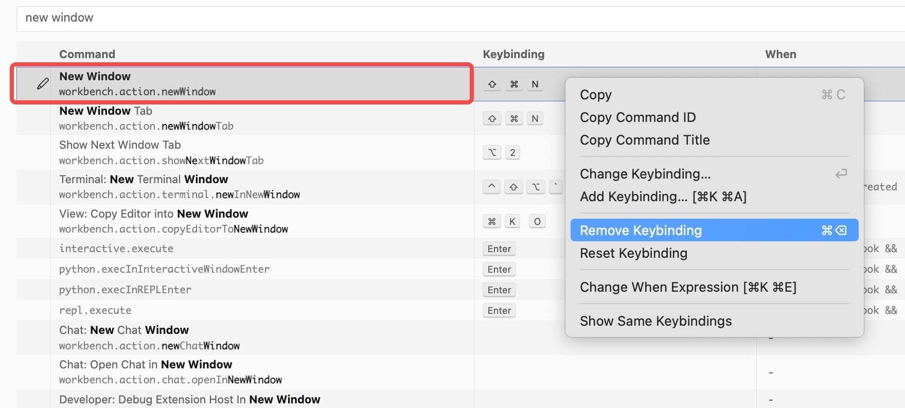Screen dimensions: 905x408
Task: Select Copy Editor into New Window row
Action: coord(257,221)
